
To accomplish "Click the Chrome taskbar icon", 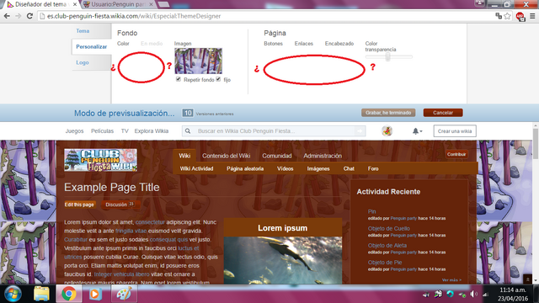I will [69, 294].
